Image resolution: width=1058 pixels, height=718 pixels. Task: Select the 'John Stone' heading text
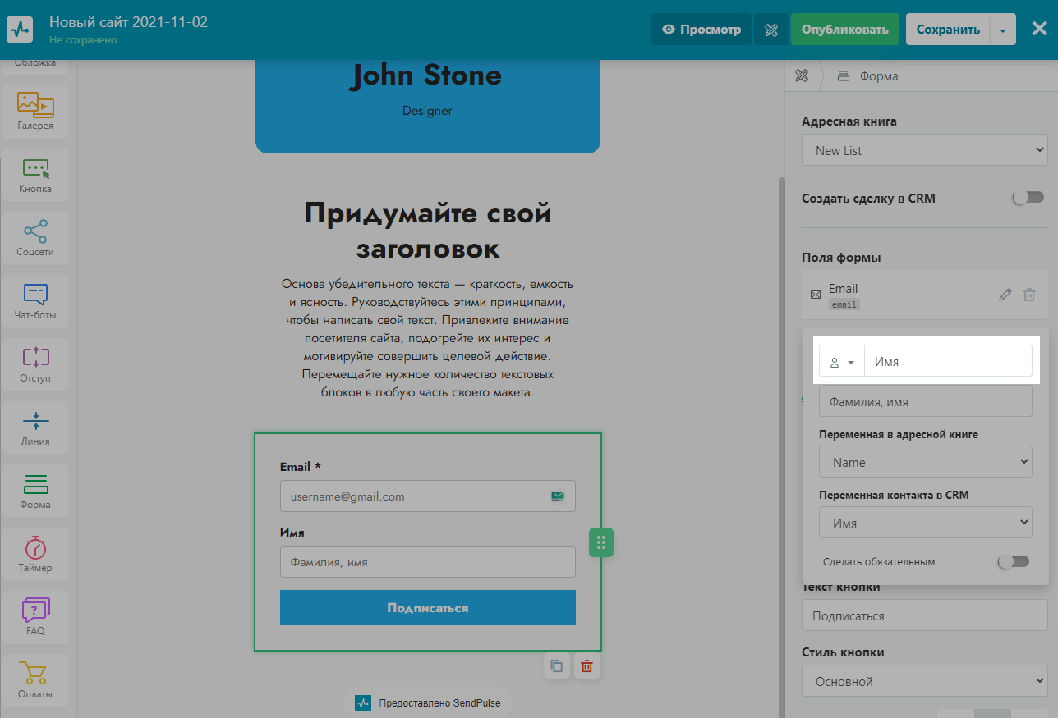[x=425, y=75]
